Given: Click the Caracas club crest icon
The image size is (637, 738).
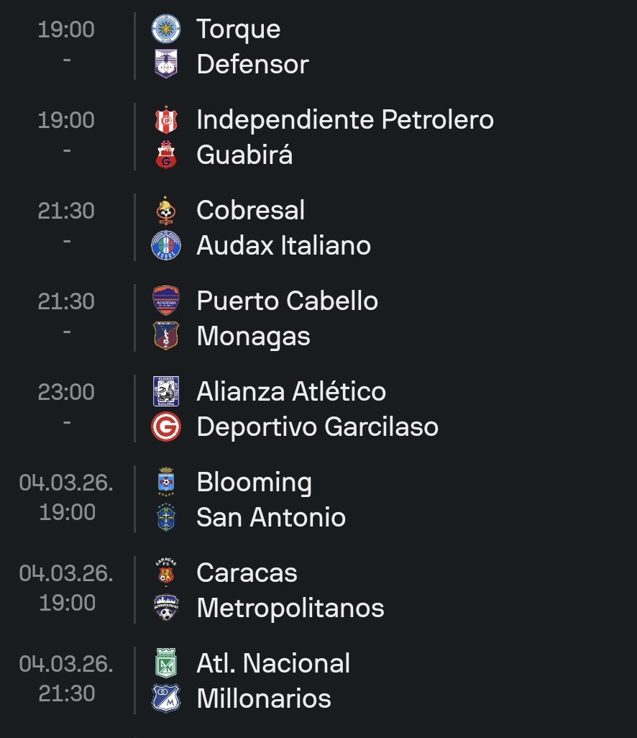Looking at the screenshot, I should click(166, 573).
